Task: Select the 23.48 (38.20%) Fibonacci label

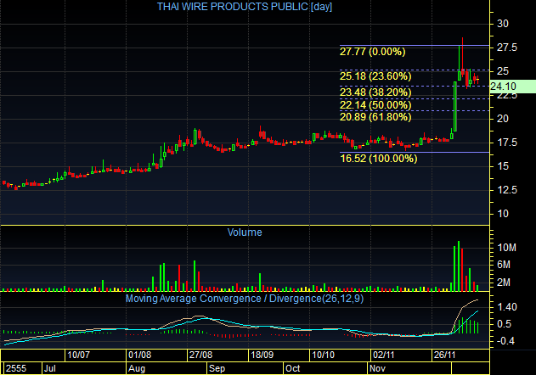Action: (375, 92)
